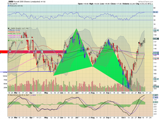Image resolution: width=159 pixels, height=119 pixels.
Task: Click the 'Oct' label on the MACD panel date axis
Action: 123,118
